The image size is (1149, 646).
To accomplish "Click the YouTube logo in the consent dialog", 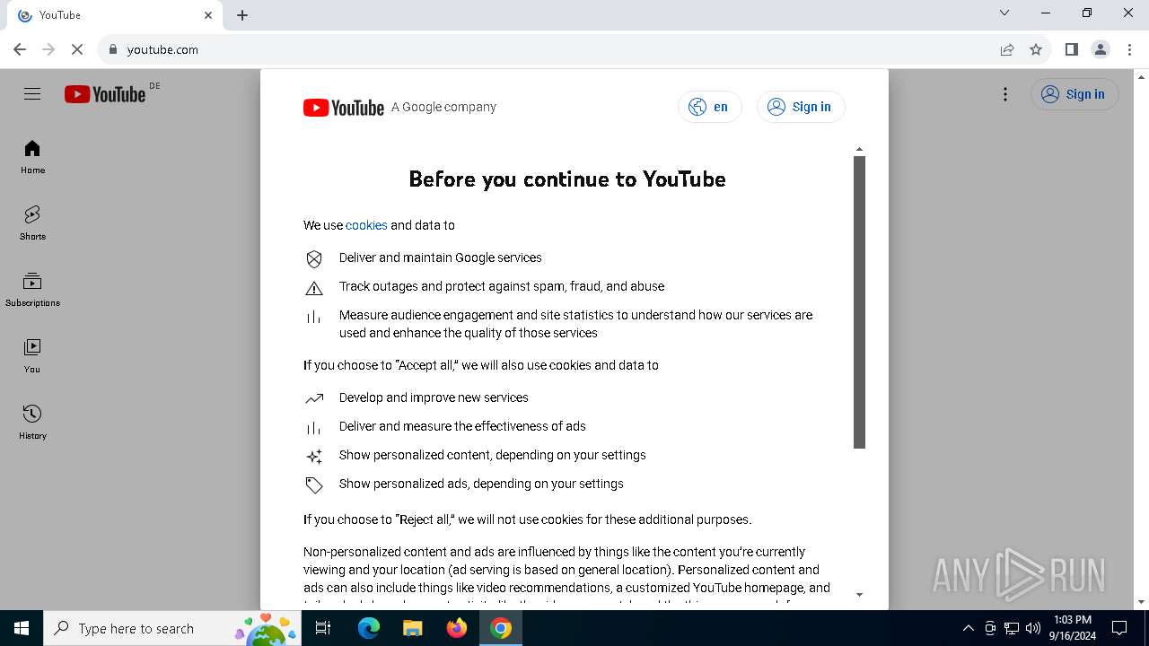I will pos(344,108).
